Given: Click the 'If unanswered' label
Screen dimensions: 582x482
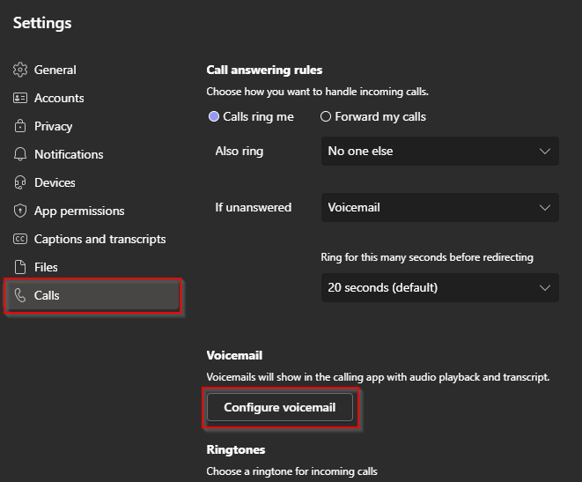Looking at the screenshot, I should (254, 207).
